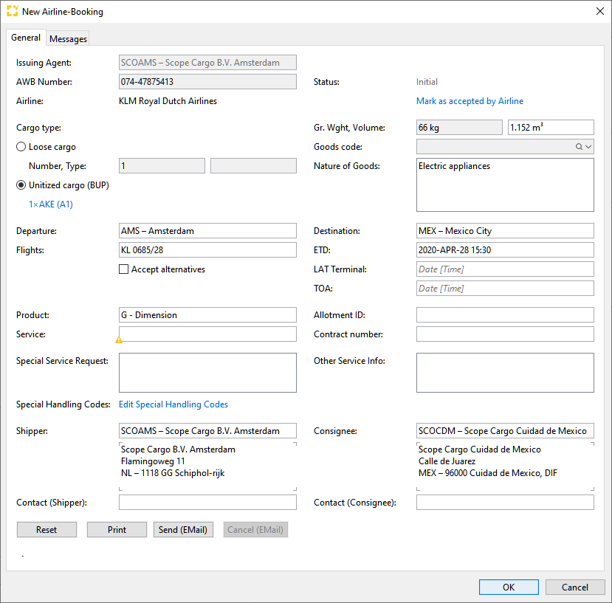The image size is (612, 603).
Task: Enable the Accept alternatives checkbox
Action: pyautogui.click(x=123, y=269)
